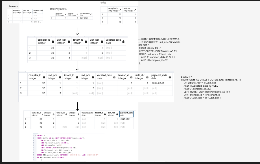
Task: Click row 3 unit_nbr cell in units table
Action: click(x=130, y=22)
